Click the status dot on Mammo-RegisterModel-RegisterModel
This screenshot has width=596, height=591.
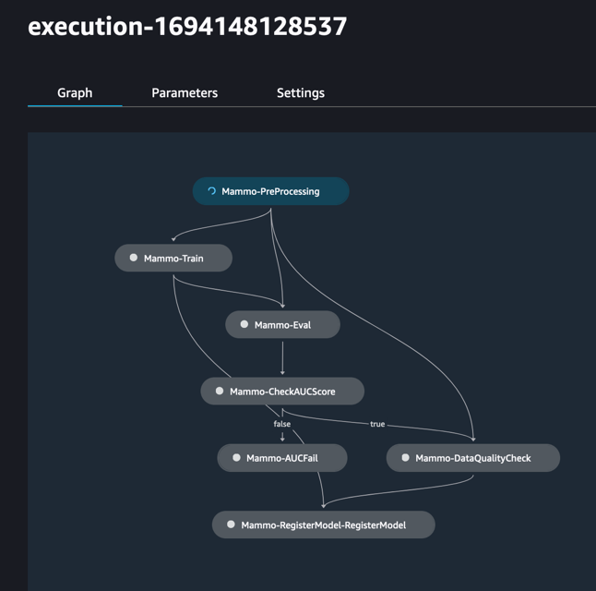[x=232, y=525]
